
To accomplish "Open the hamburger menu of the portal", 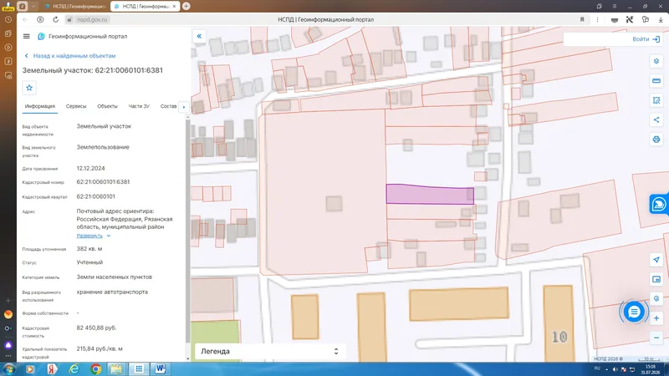I will [27, 36].
